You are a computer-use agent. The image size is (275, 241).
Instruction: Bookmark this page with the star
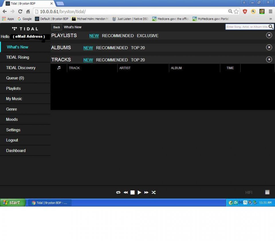236,11
